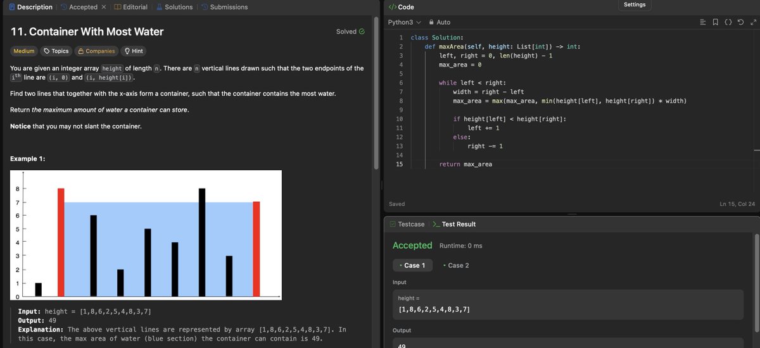Select the Code panel header
This screenshot has width=760, height=348.
[401, 7]
